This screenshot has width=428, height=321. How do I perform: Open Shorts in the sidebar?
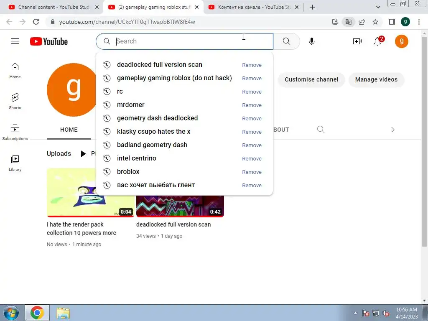pos(15,102)
